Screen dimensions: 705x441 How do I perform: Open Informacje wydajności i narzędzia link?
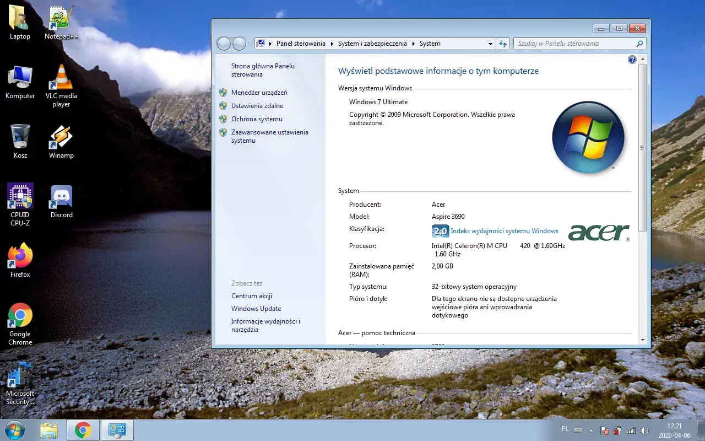tap(265, 325)
